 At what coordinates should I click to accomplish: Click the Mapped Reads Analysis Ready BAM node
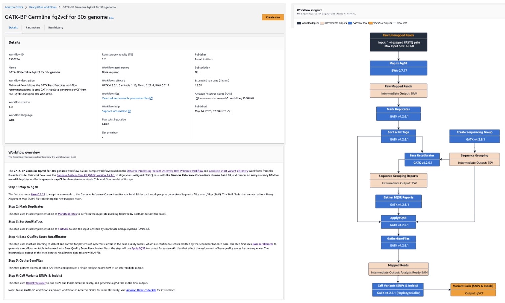tap(398, 269)
